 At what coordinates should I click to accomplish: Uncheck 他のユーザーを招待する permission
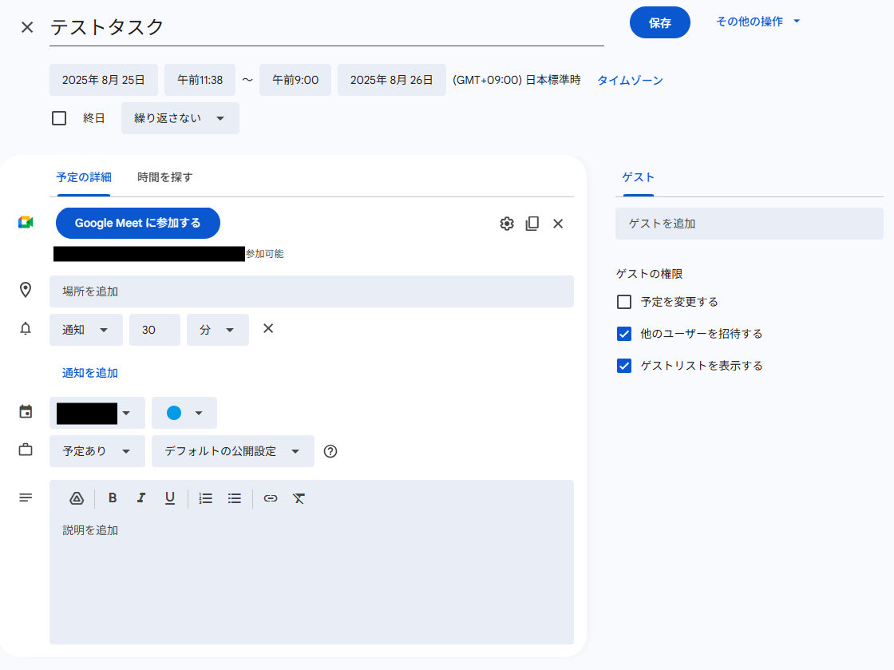point(624,334)
